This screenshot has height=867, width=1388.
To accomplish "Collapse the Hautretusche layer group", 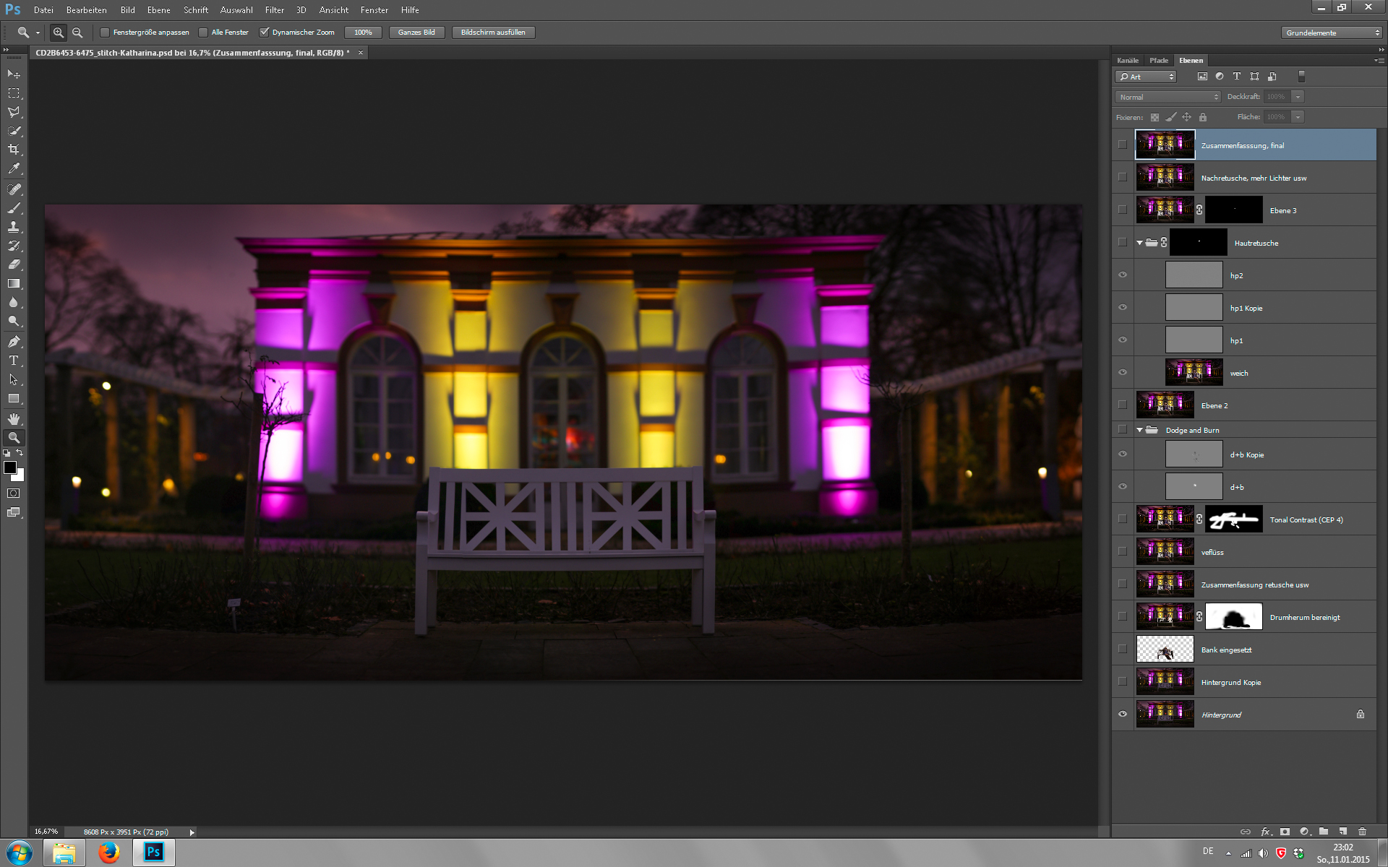I will point(1140,243).
